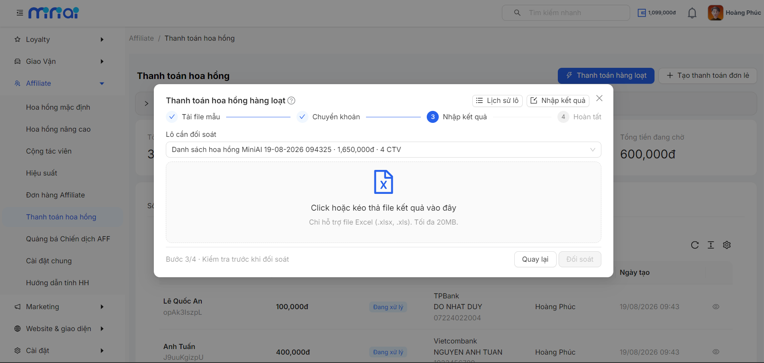Click the row height adjust icon
Viewport: 764px width, 363px height.
pyautogui.click(x=711, y=245)
